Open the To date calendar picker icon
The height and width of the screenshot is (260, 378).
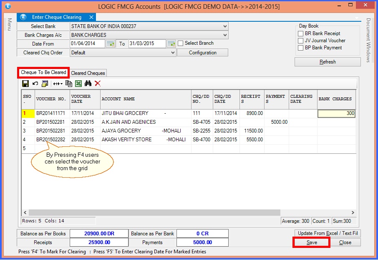(171, 44)
